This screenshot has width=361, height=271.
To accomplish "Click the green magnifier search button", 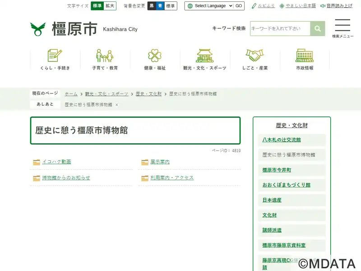I will coord(318,28).
